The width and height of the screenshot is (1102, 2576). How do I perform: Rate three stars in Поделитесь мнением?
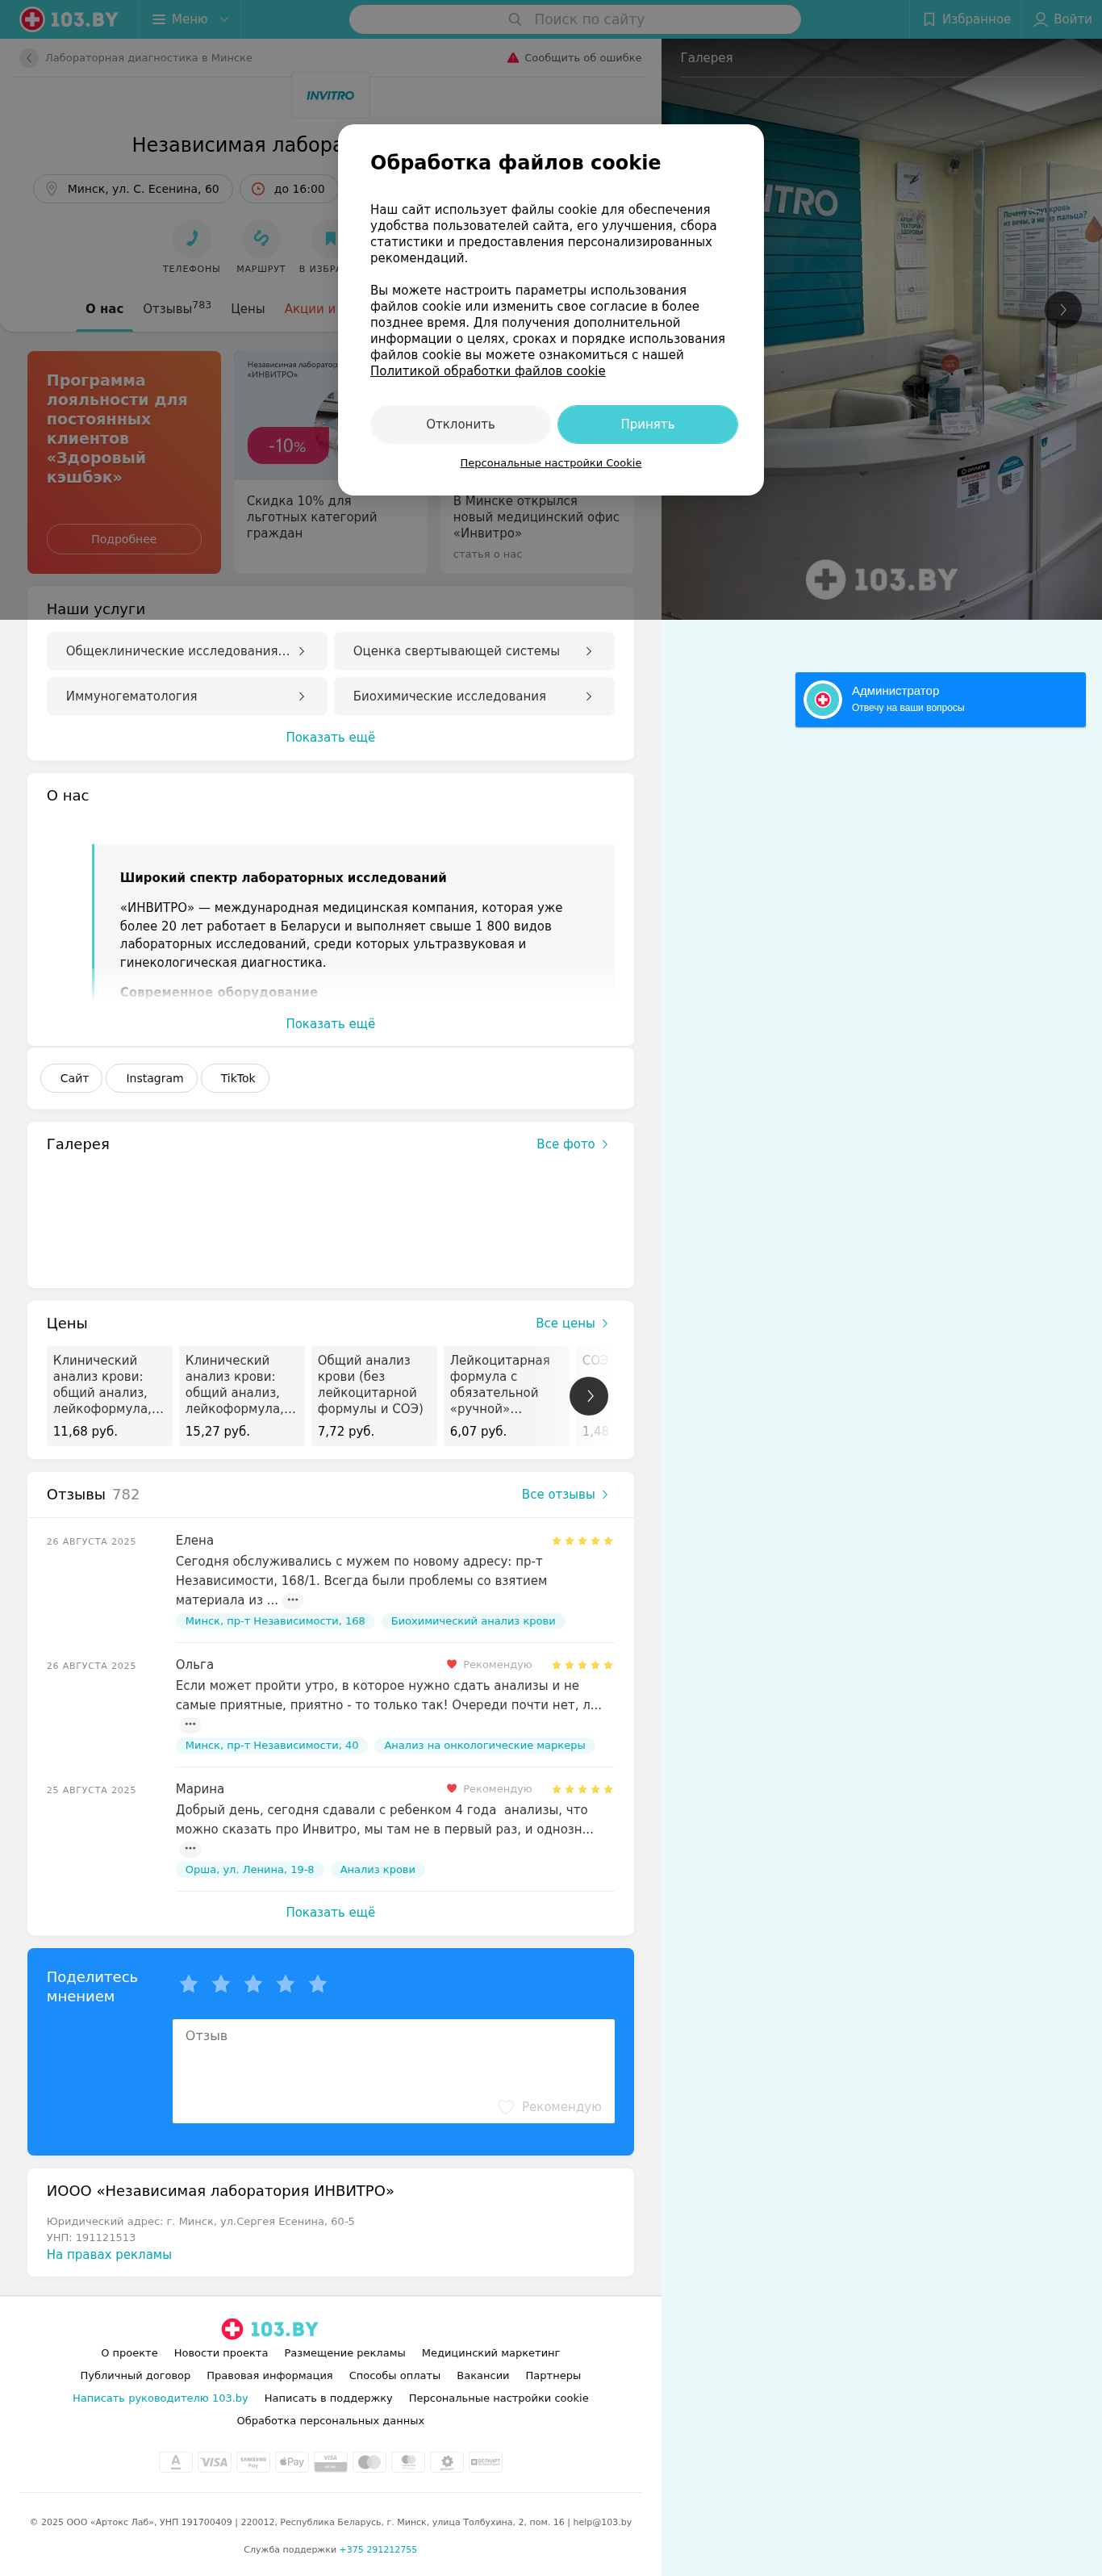coord(253,1984)
